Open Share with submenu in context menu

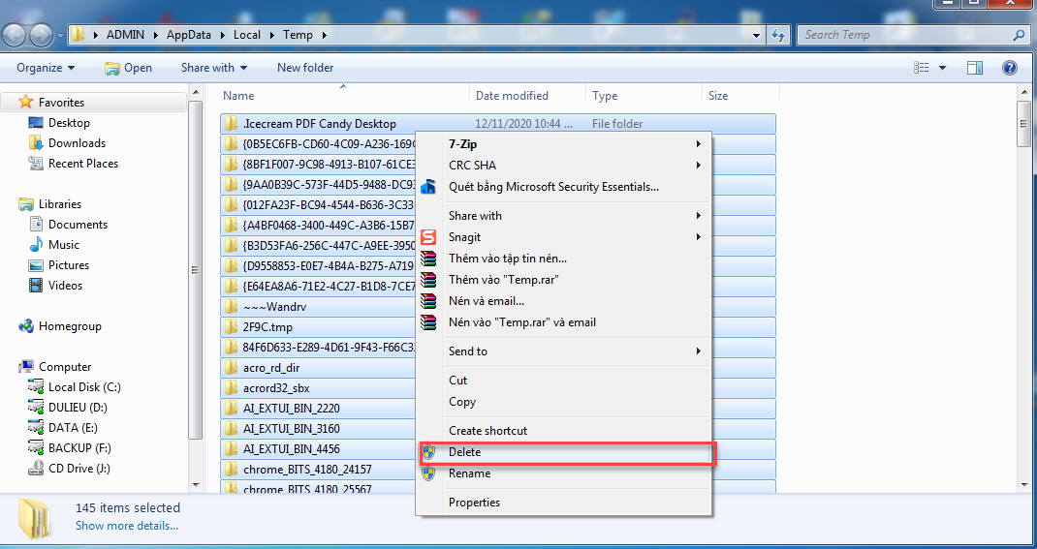[563, 216]
